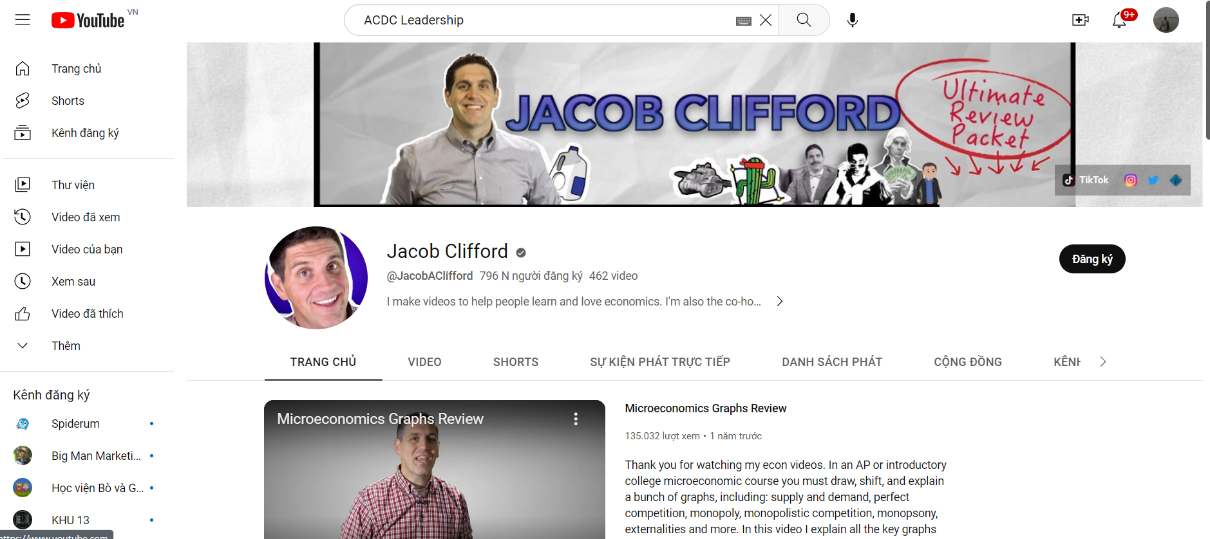The height and width of the screenshot is (539, 1210).
Task: Open video player three-dot menu
Action: 576,419
